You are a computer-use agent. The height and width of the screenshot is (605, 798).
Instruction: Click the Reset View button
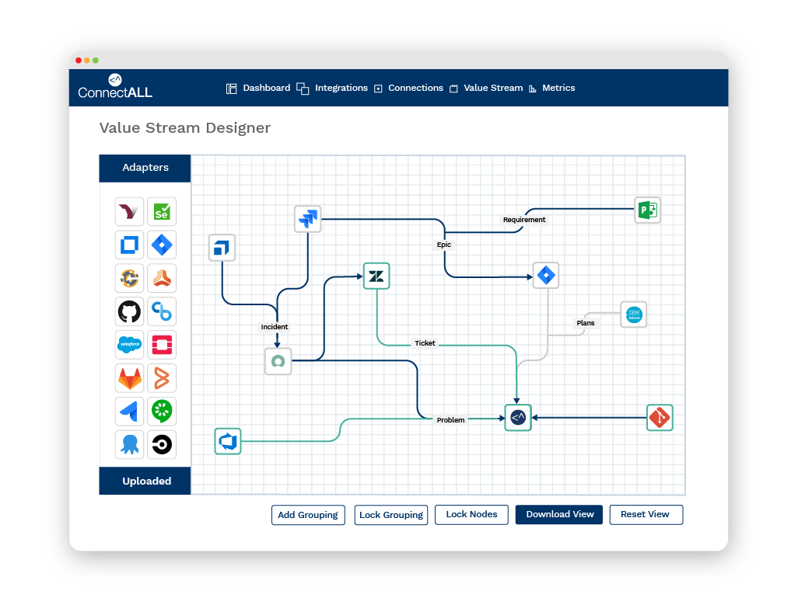pyautogui.click(x=646, y=514)
